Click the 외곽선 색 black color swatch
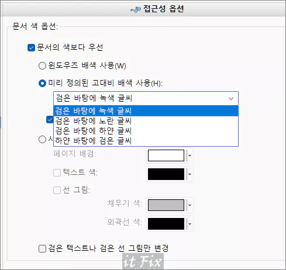Viewport: 286px width, 270px height. click(166, 224)
